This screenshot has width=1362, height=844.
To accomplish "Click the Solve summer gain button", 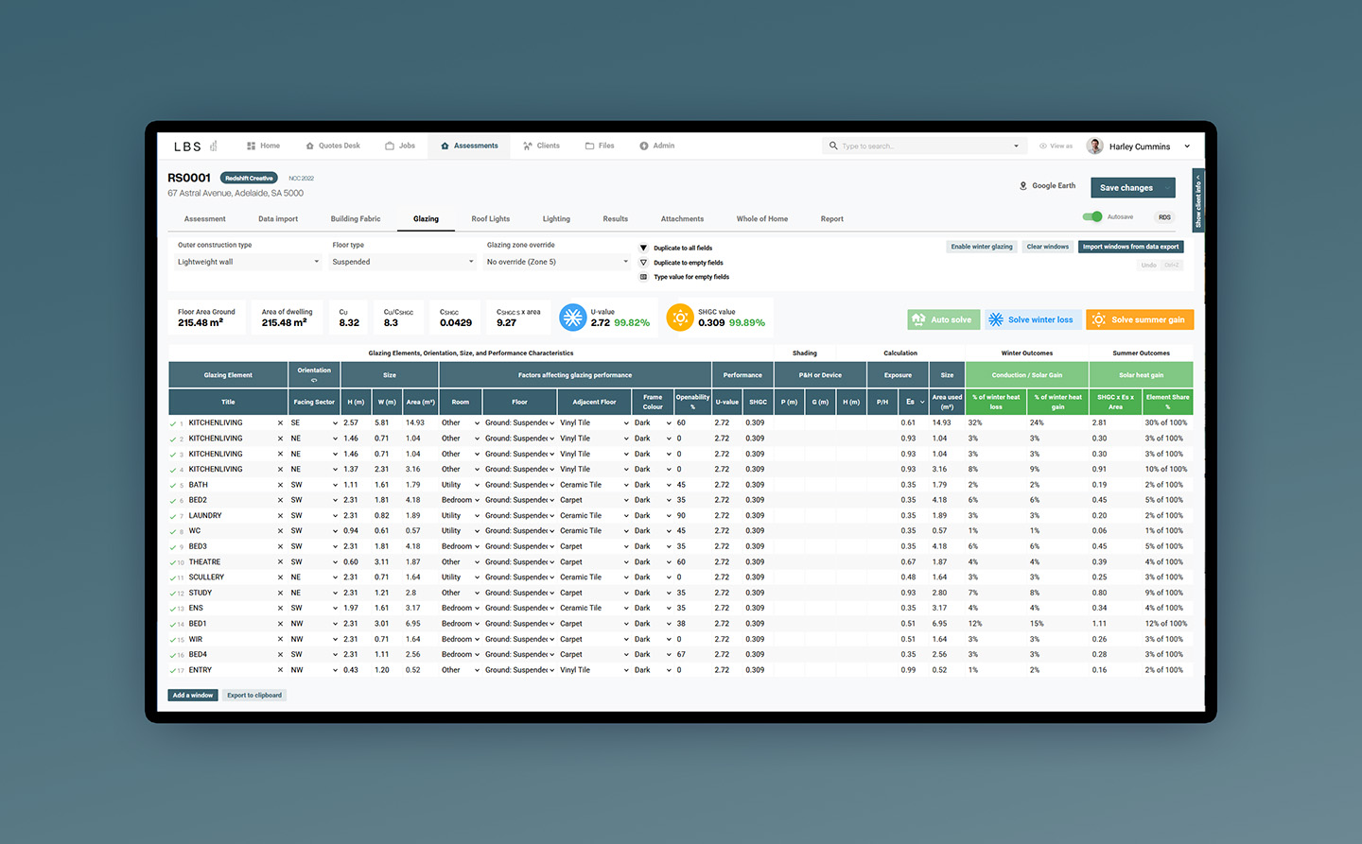I will point(1140,319).
